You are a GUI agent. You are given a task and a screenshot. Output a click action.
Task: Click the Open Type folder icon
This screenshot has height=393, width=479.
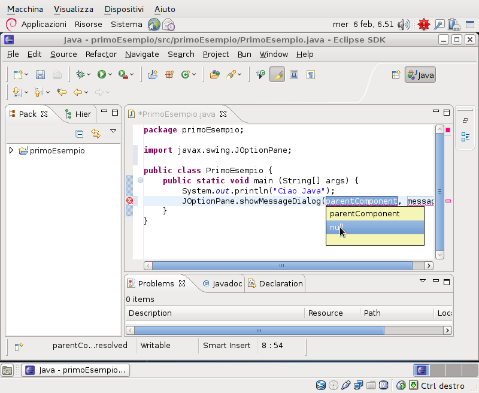(215, 74)
